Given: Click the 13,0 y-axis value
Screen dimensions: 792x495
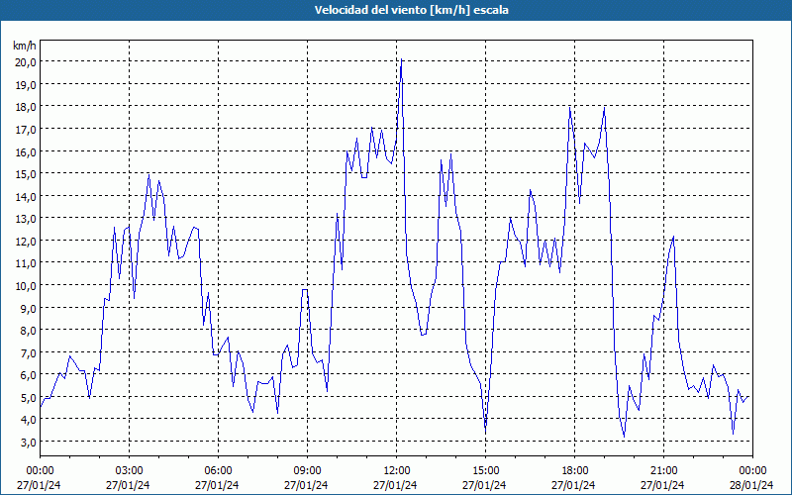Looking at the screenshot, I should (x=27, y=219).
